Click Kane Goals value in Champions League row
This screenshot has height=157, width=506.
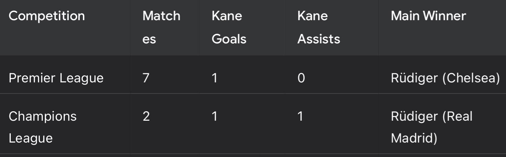(x=215, y=116)
